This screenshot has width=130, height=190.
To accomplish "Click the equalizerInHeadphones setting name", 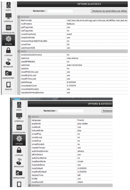I will click(x=33, y=92).
